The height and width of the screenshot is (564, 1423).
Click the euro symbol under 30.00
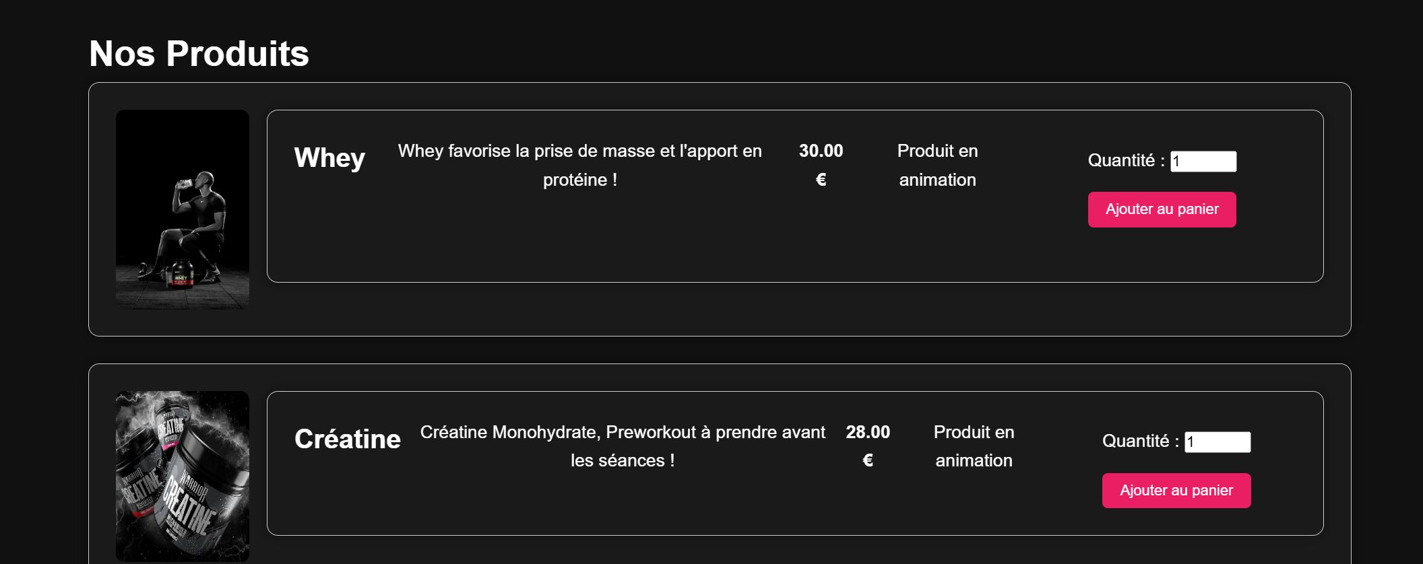pyautogui.click(x=821, y=180)
